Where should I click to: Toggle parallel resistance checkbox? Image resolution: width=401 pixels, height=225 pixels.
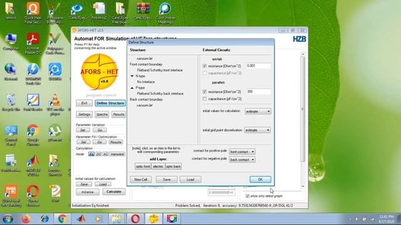(x=205, y=92)
